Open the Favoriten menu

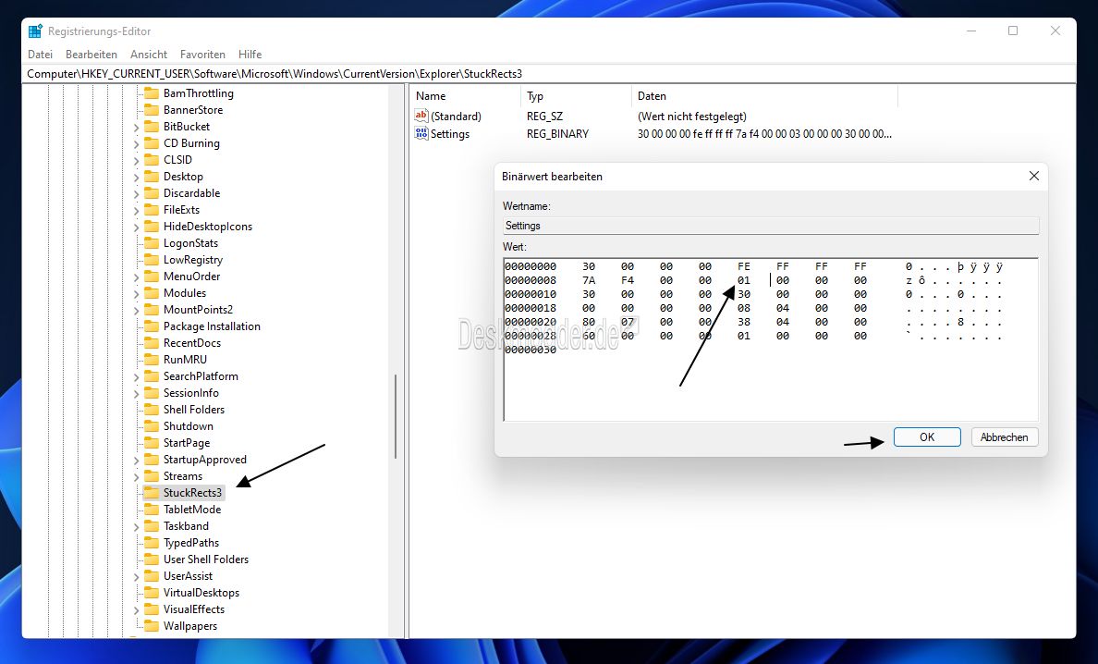pyautogui.click(x=202, y=54)
